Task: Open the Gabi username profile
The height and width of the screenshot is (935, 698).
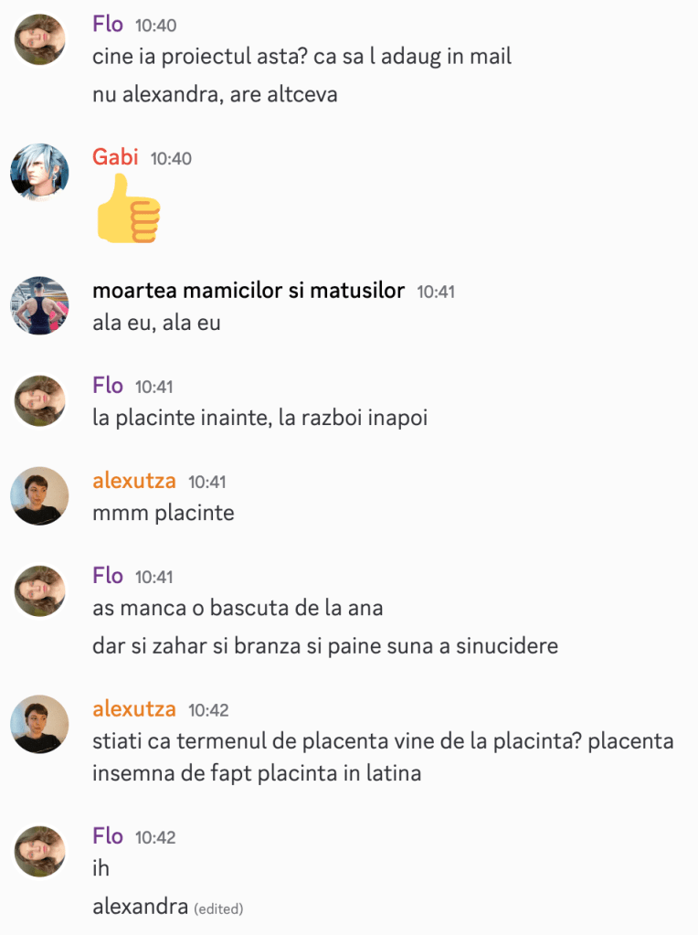Action: coord(115,157)
